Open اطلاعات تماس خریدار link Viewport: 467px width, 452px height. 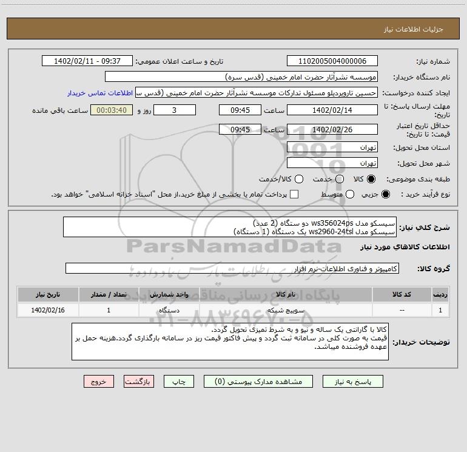tap(100, 93)
